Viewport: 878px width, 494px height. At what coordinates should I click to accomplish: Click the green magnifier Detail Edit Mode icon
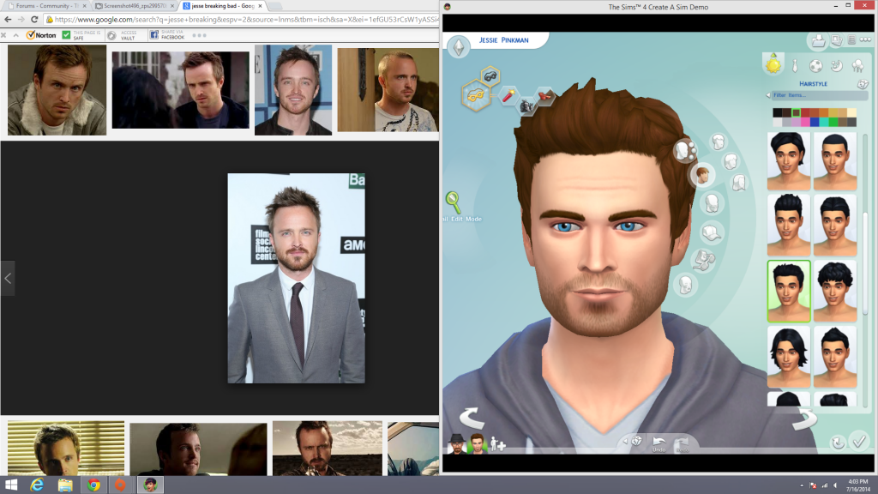tap(453, 202)
